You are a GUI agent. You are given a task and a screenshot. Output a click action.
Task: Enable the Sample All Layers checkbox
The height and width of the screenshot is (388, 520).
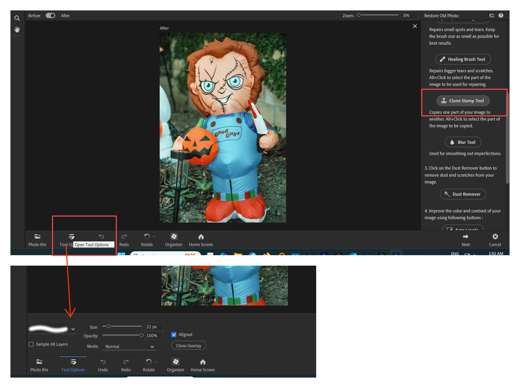tap(31, 344)
